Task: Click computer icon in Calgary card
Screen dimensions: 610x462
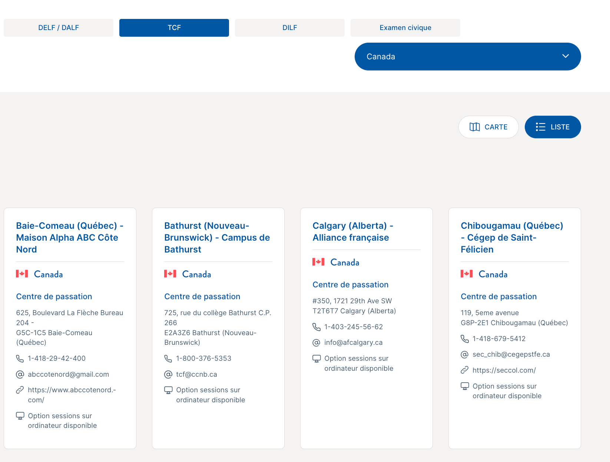Action: pos(316,359)
